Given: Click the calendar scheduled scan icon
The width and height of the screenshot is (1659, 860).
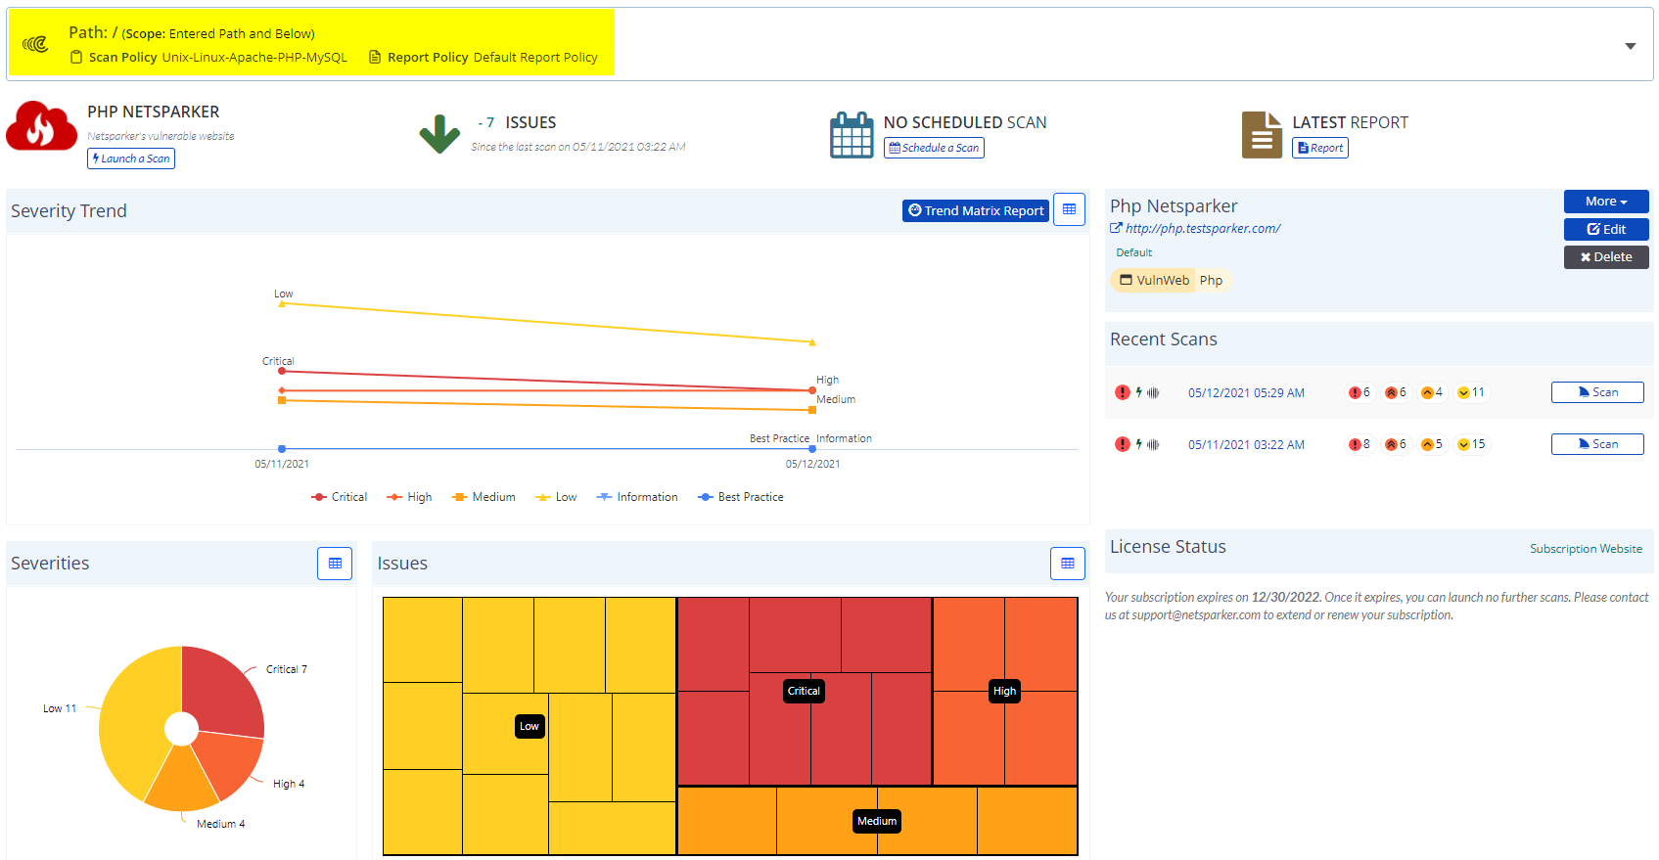Looking at the screenshot, I should point(852,134).
